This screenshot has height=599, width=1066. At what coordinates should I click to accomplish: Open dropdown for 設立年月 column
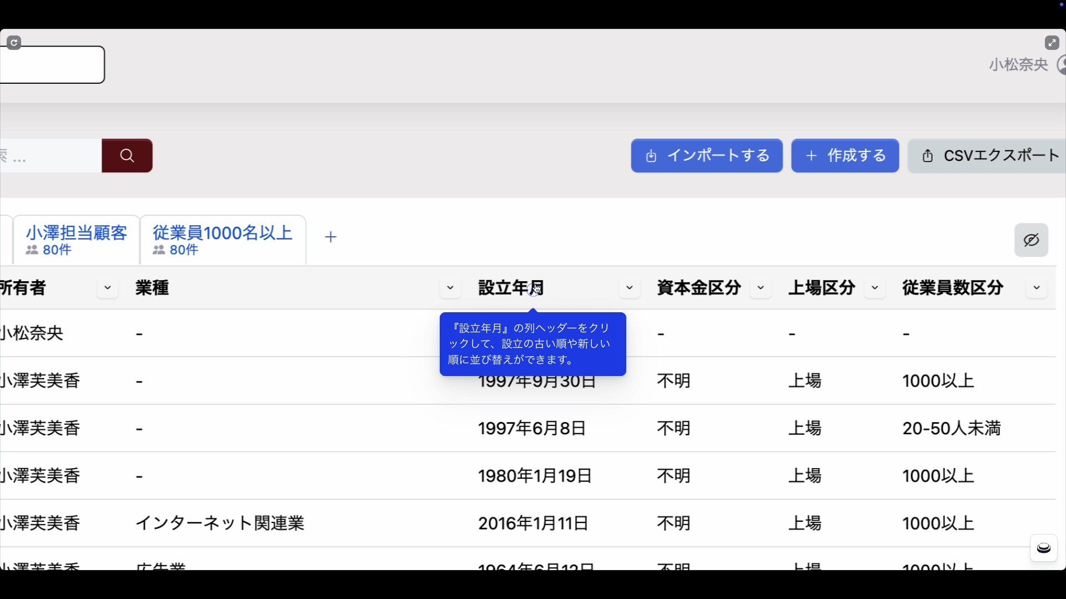point(630,288)
